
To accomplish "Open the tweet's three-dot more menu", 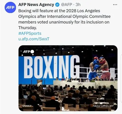I will click(115, 5).
